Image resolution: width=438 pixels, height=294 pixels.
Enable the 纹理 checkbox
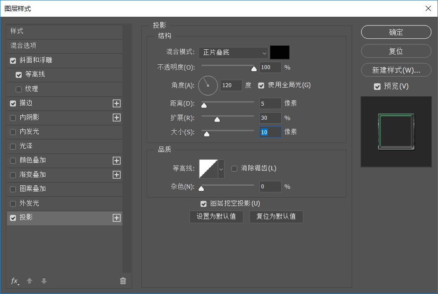click(x=18, y=89)
